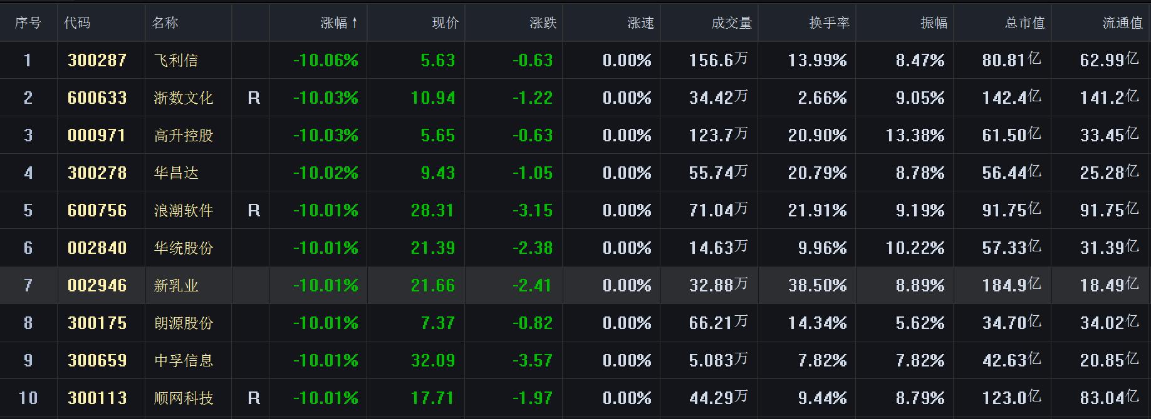Image resolution: width=1151 pixels, height=419 pixels.
Task: Sort by the 涨跌 column header
Action: [543, 23]
